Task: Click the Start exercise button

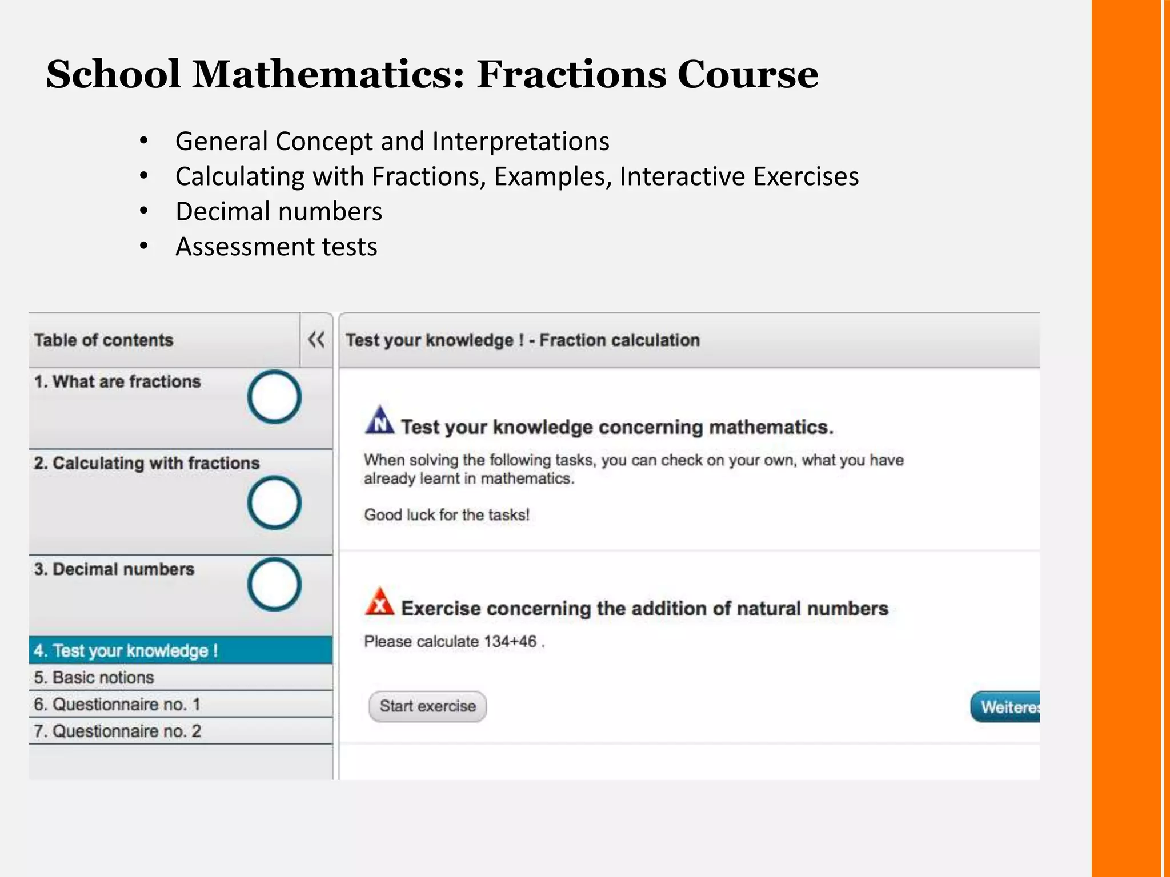Action: coord(428,706)
